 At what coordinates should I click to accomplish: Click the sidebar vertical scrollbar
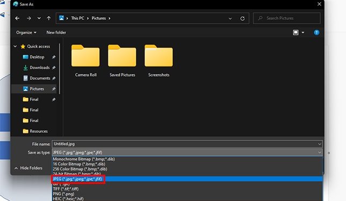[59, 69]
